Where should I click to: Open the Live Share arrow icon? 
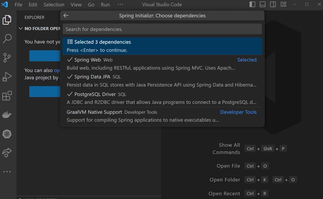7,153
